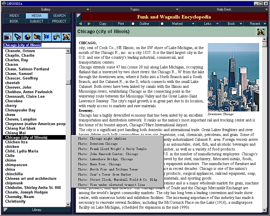Select 'Photo: Street Clock, Marshall Field' entry
The height and width of the screenshot is (216, 270).
[x=117, y=180]
